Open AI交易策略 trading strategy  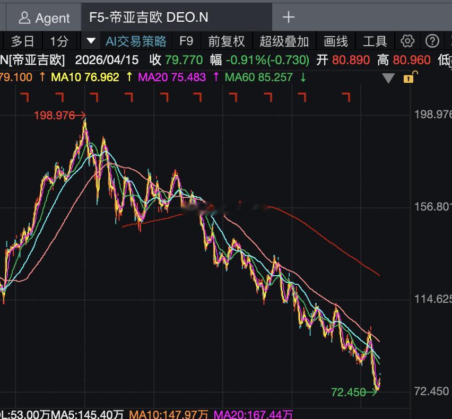(136, 41)
